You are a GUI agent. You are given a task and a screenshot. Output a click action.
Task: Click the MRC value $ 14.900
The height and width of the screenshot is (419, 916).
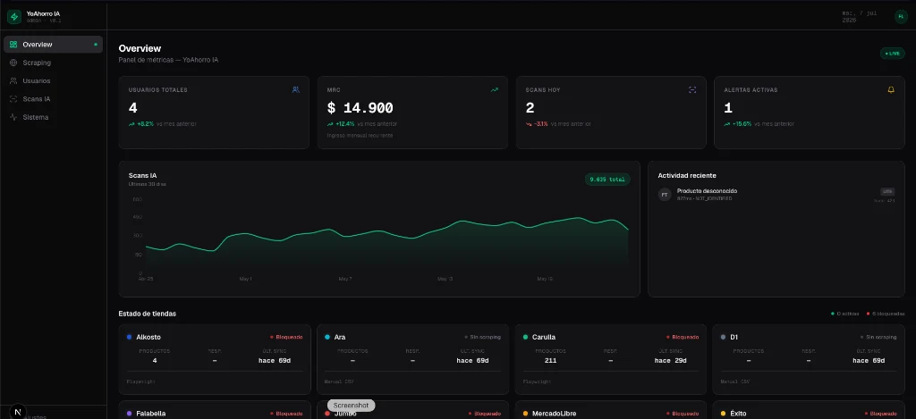pos(360,108)
